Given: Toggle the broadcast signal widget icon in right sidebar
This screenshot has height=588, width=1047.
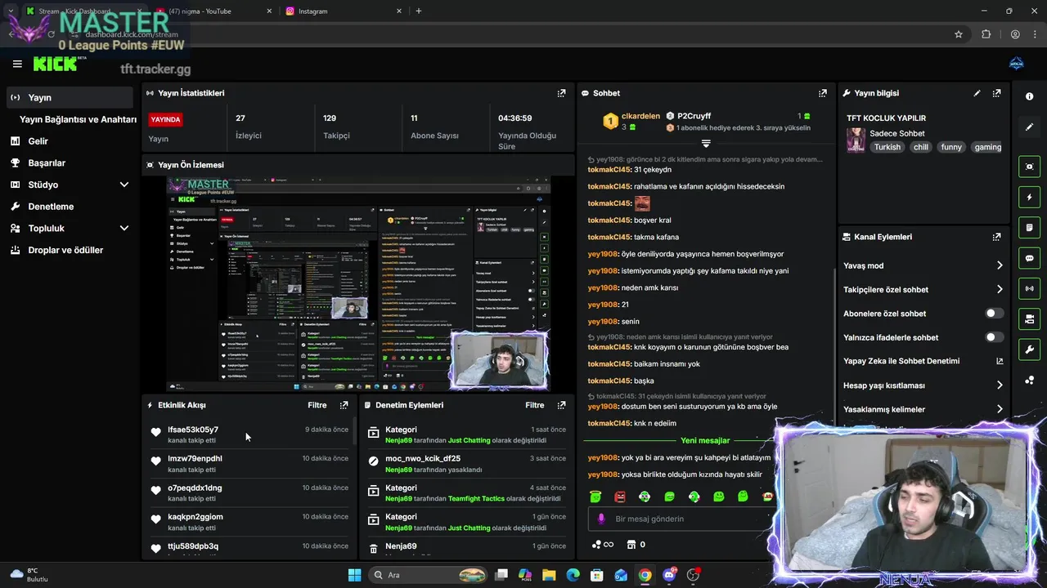Looking at the screenshot, I should pyautogui.click(x=1029, y=288).
